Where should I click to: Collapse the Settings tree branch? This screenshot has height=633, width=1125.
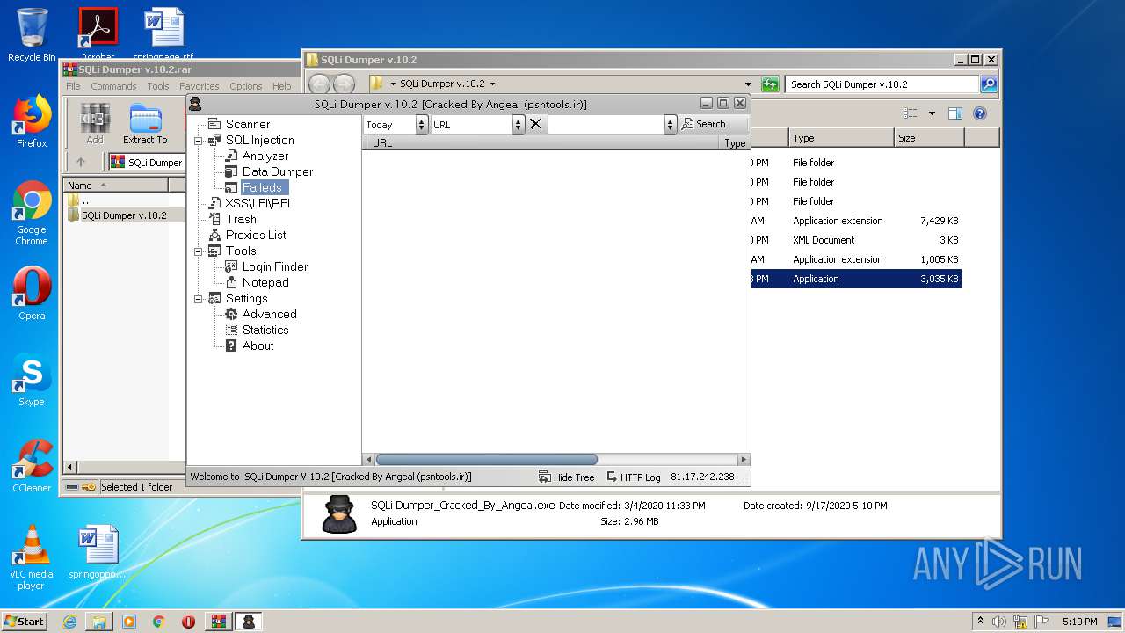199,299
